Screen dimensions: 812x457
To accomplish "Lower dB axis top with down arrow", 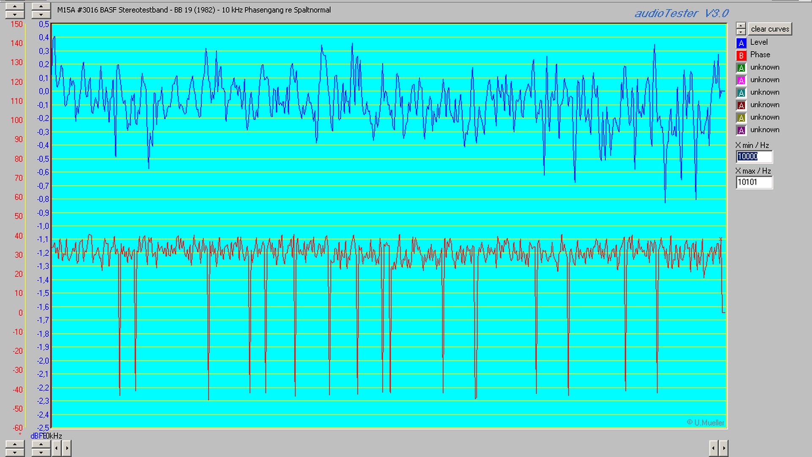I will pos(41,15).
